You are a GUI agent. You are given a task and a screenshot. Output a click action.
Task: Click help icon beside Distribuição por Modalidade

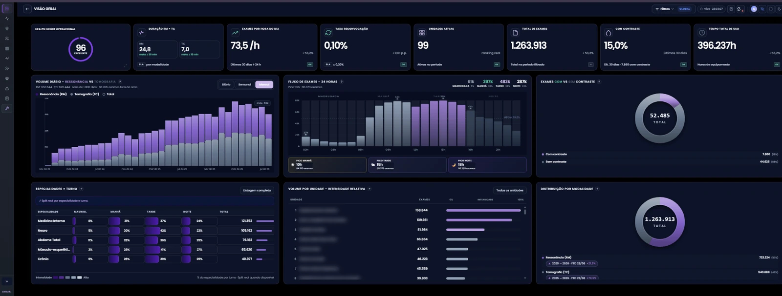[597, 189]
